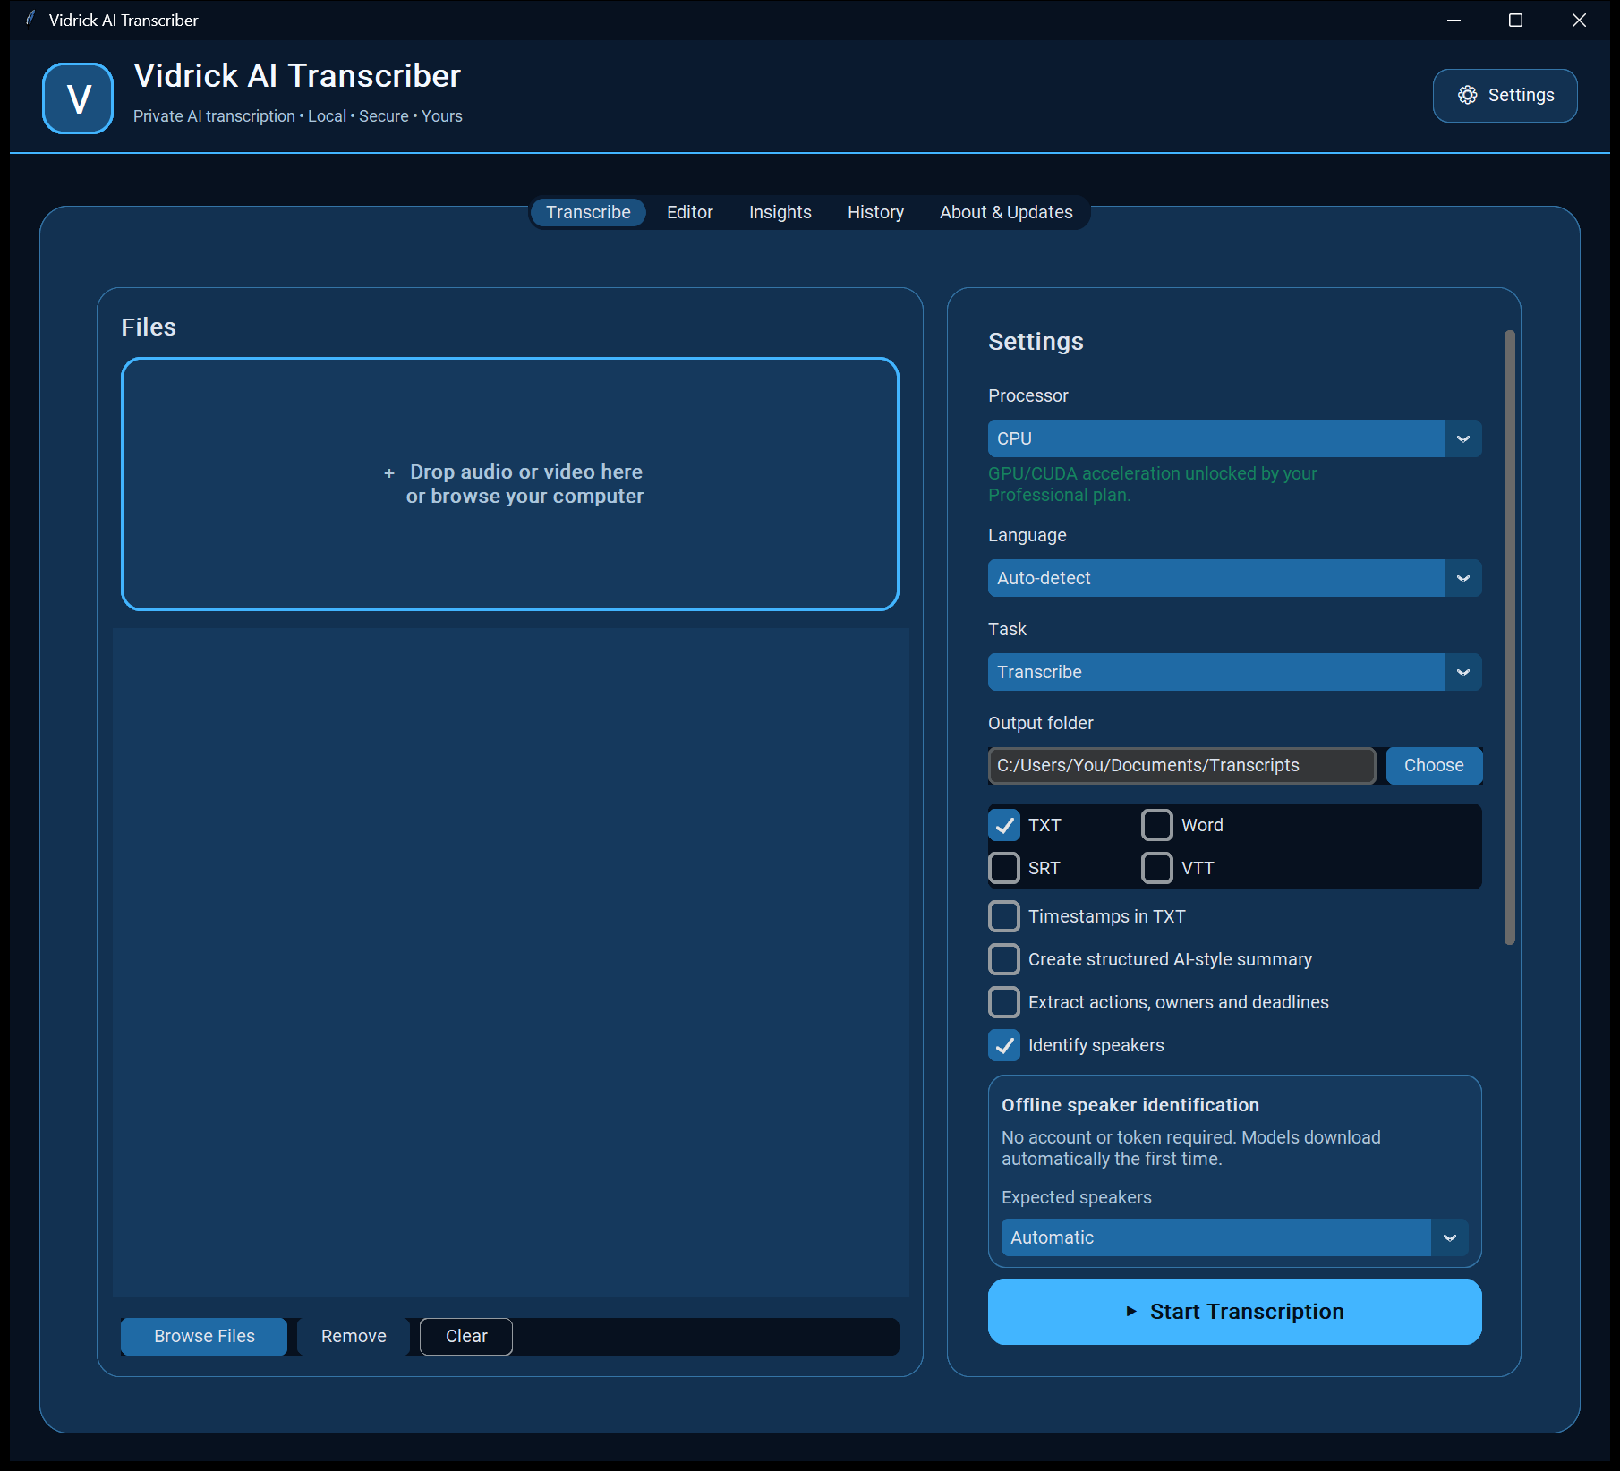1620x1471 pixels.
Task: Tick the VTT format checkbox
Action: pyautogui.click(x=1157, y=868)
